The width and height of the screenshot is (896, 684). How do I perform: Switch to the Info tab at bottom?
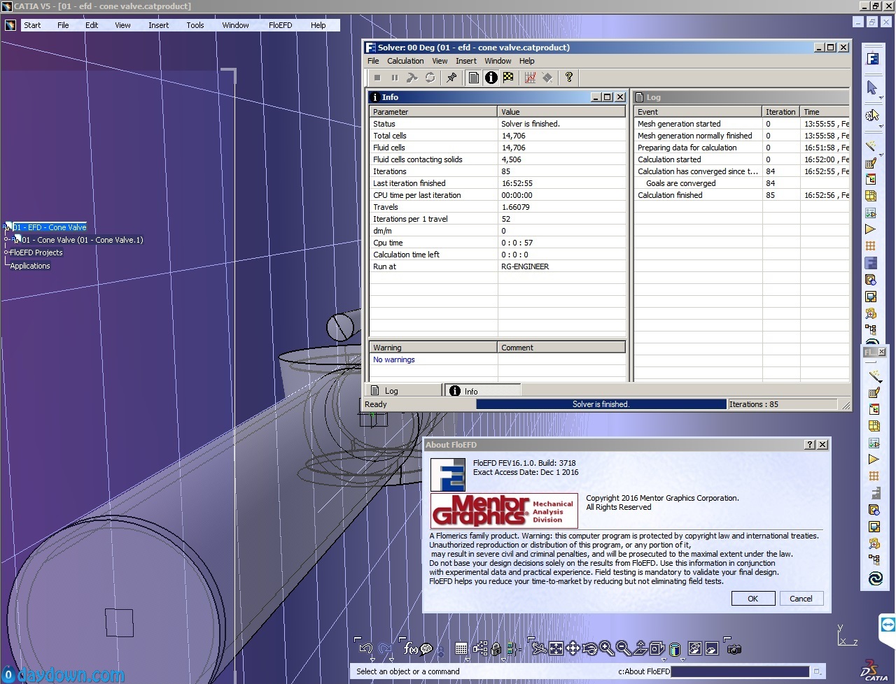tap(483, 390)
